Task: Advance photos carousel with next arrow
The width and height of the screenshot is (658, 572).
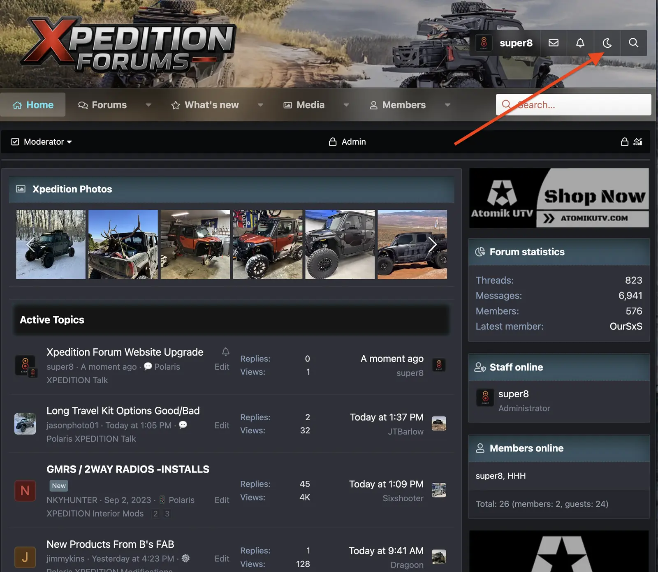Action: [432, 244]
